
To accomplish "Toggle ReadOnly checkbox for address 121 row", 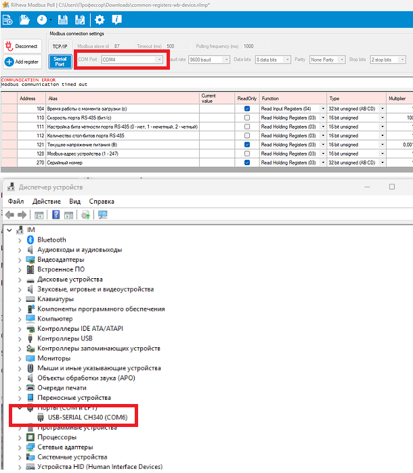I will pyautogui.click(x=247, y=144).
